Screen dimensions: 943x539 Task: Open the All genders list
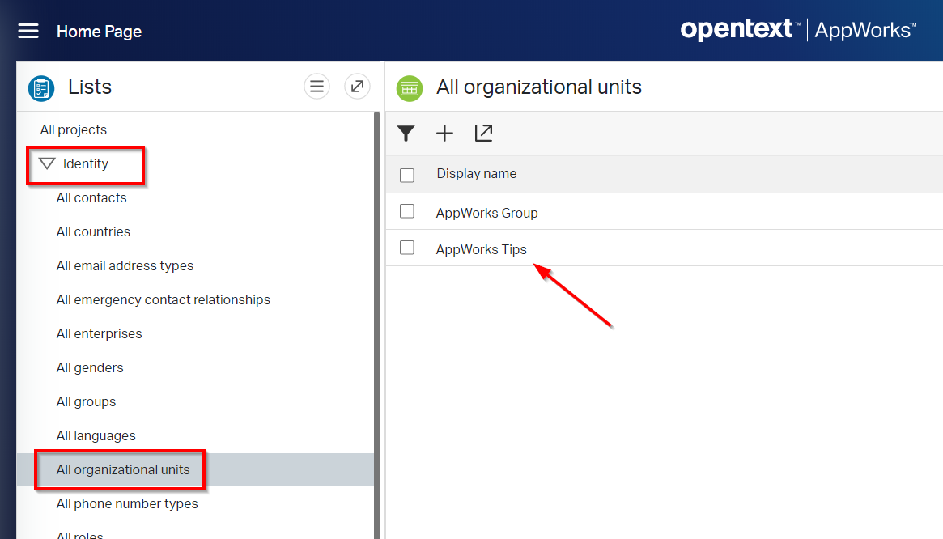[90, 367]
